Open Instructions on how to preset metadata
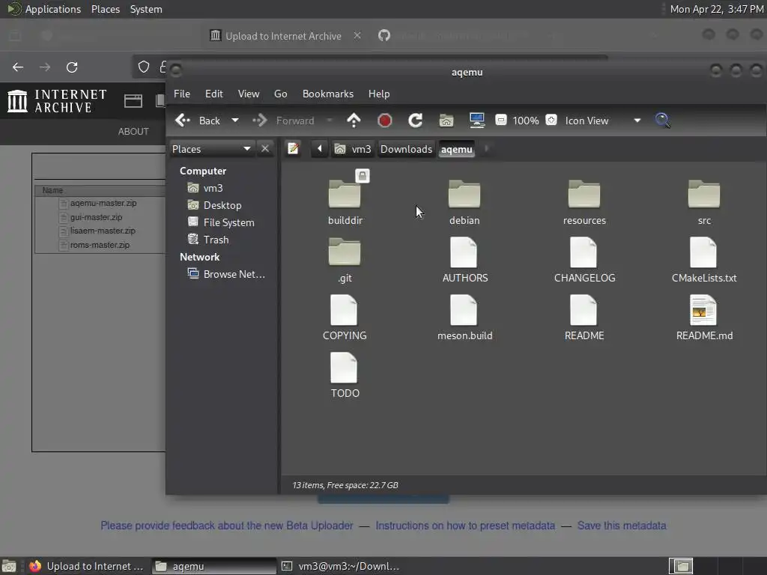This screenshot has height=575, width=767. 465,526
